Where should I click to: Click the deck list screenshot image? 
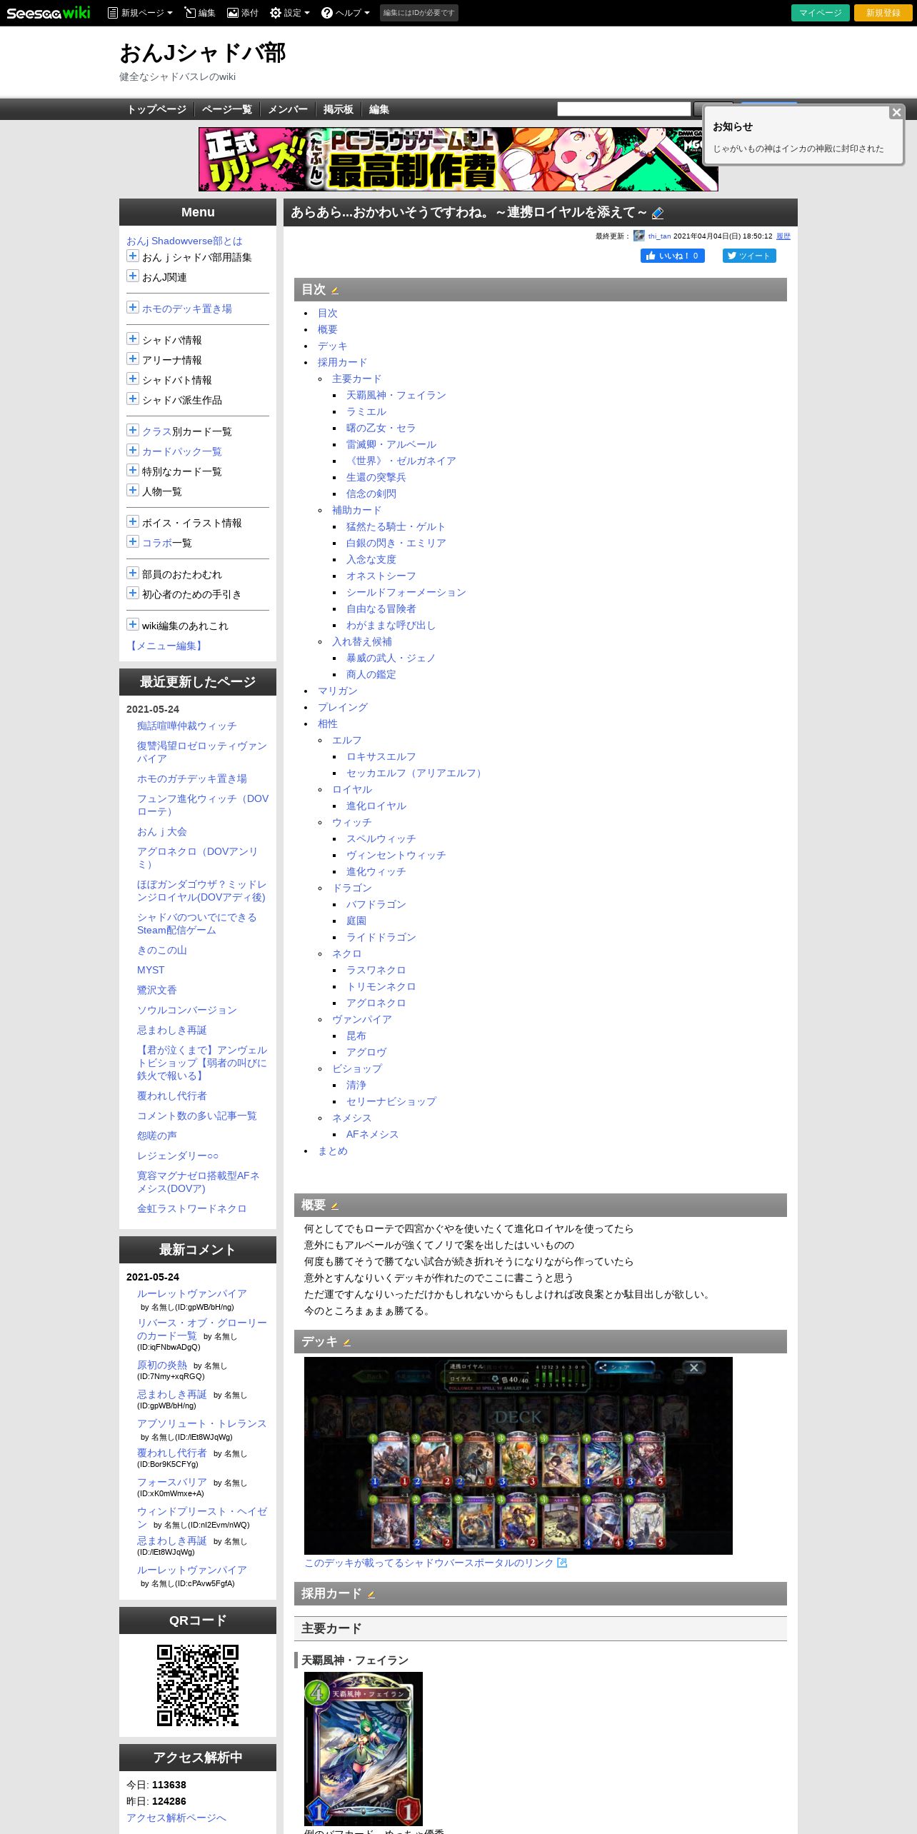click(518, 1455)
